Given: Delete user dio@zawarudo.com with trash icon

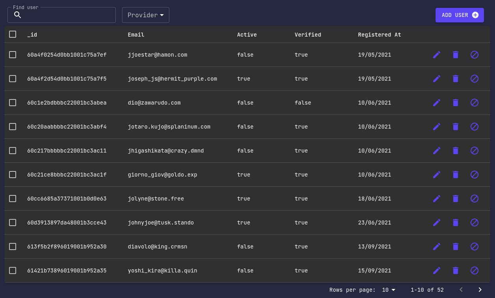Looking at the screenshot, I should (x=456, y=103).
